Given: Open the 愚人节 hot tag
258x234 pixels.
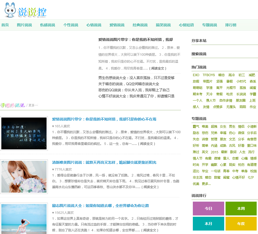Looking at the screenshot, I should 211,101.
